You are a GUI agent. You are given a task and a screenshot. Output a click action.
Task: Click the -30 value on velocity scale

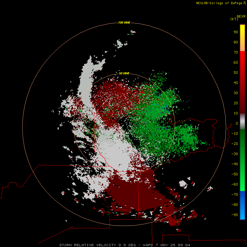pos(235,154)
